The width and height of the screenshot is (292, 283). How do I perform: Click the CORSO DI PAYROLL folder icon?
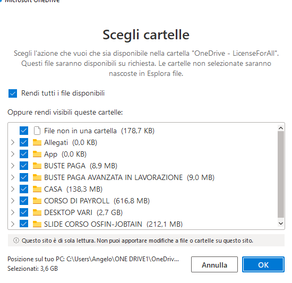[37, 201]
